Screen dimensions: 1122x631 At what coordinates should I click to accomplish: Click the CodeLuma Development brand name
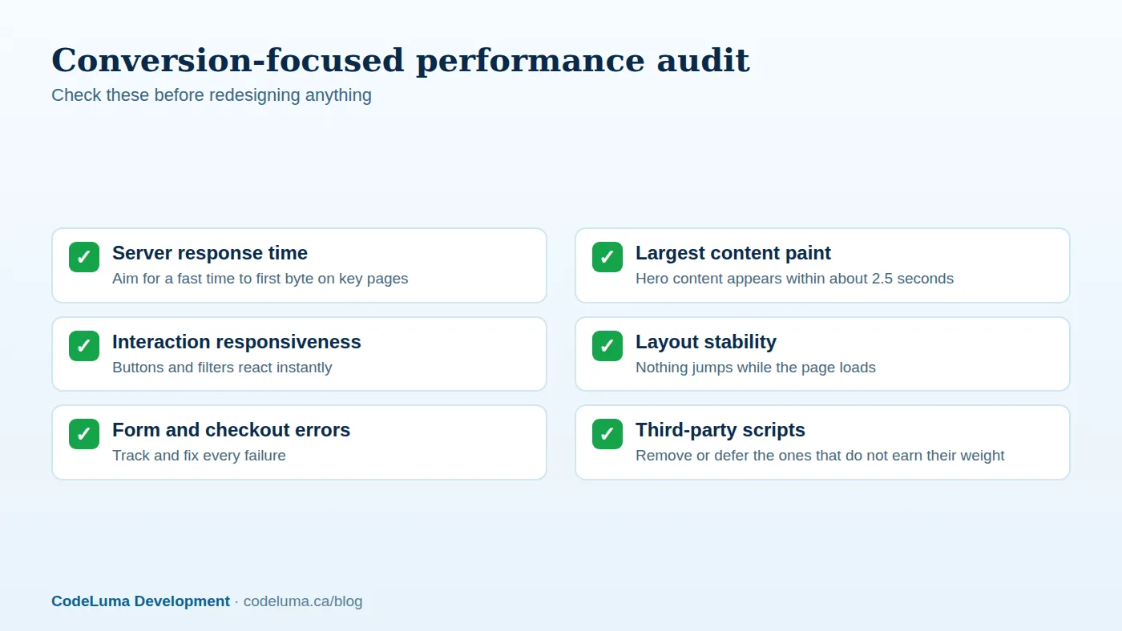140,601
